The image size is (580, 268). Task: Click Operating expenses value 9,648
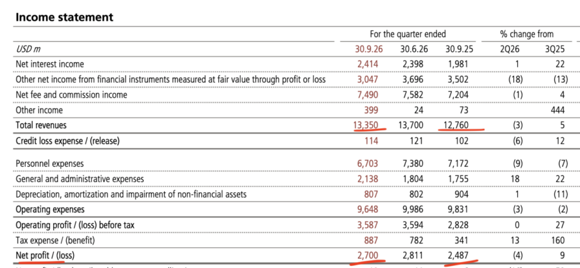click(368, 209)
